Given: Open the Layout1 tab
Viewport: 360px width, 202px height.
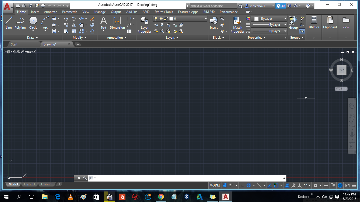Looking at the screenshot, I should tap(29, 184).
